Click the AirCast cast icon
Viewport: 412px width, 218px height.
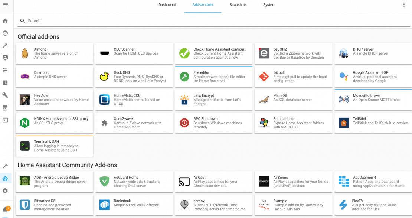184,182
